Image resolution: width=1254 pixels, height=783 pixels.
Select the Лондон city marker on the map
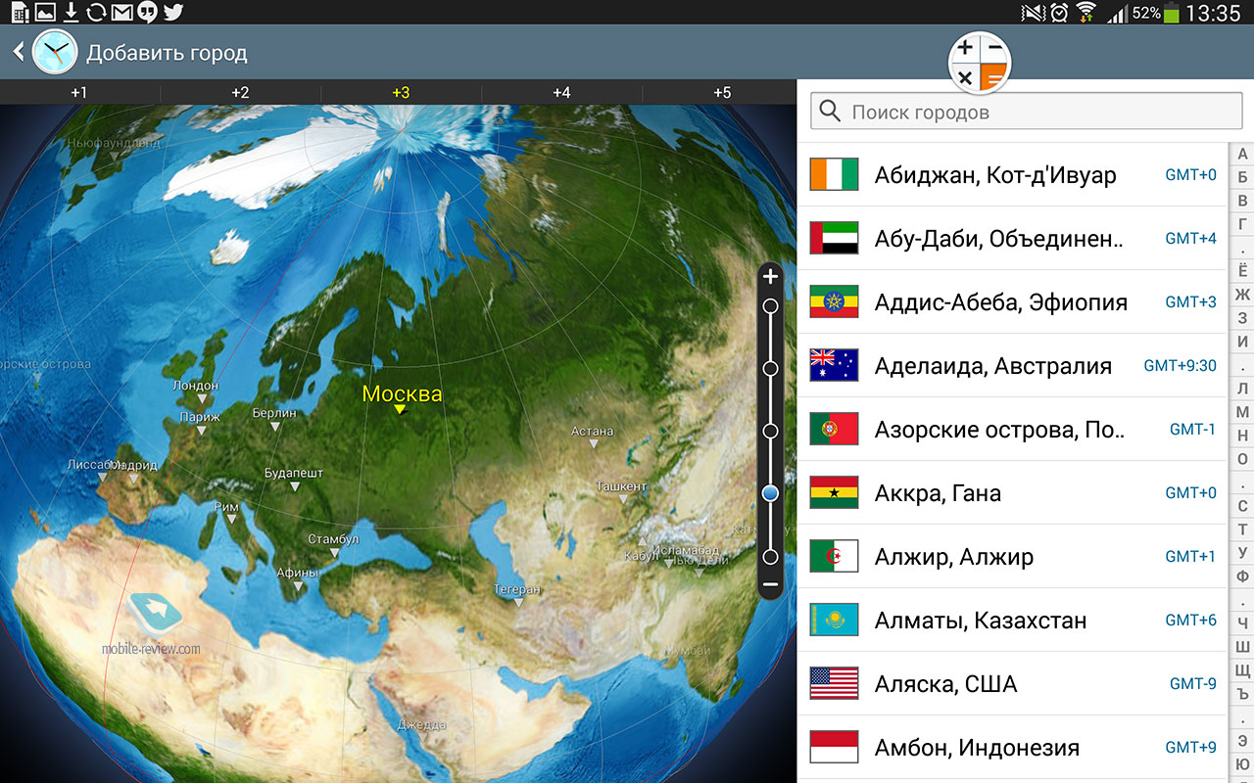195,391
